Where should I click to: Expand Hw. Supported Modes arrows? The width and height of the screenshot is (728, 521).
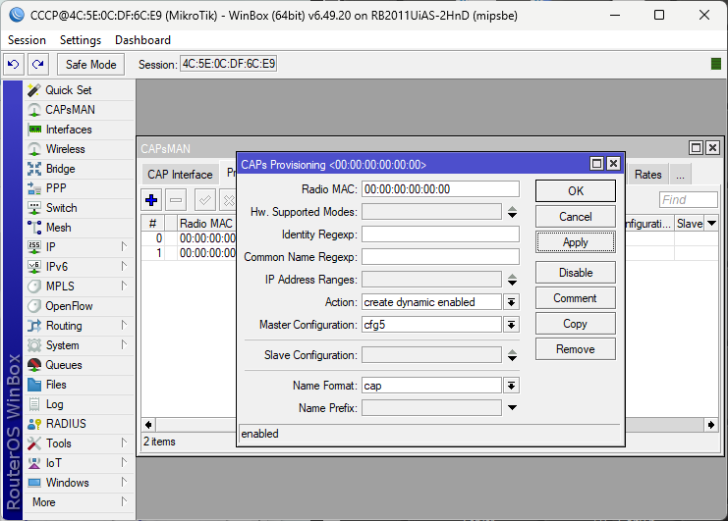512,212
